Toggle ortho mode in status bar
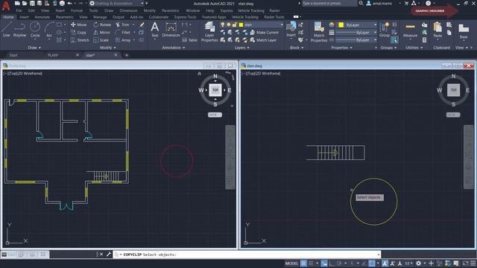 [332, 264]
